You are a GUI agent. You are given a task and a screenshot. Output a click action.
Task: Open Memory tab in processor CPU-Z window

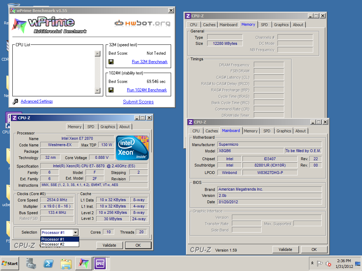tap(75, 127)
